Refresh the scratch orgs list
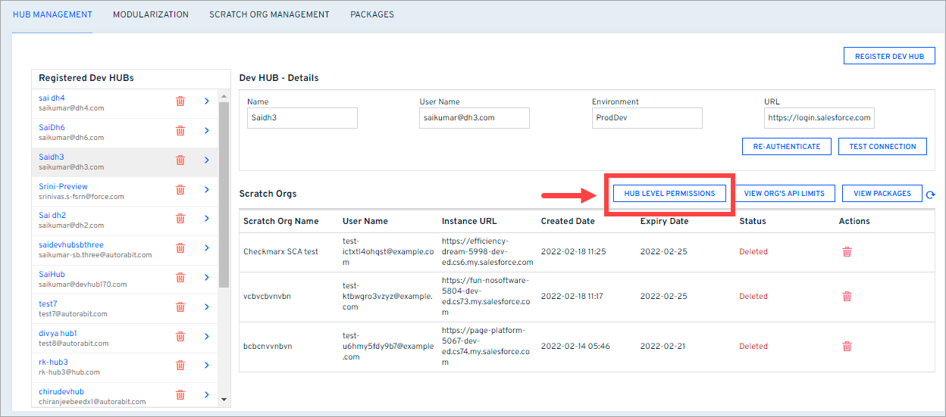The height and width of the screenshot is (417, 946). click(931, 195)
